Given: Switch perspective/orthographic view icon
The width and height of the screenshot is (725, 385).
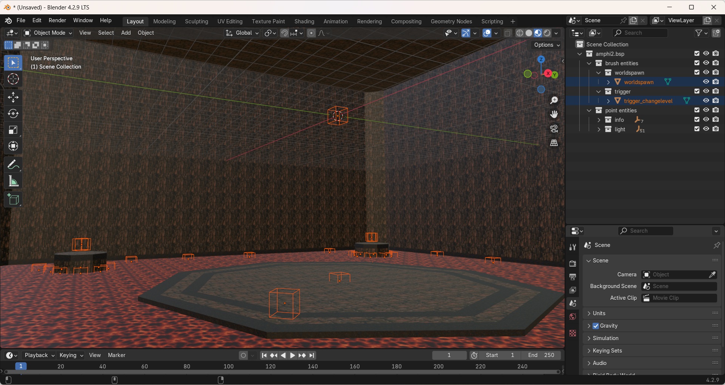Looking at the screenshot, I should click(554, 143).
